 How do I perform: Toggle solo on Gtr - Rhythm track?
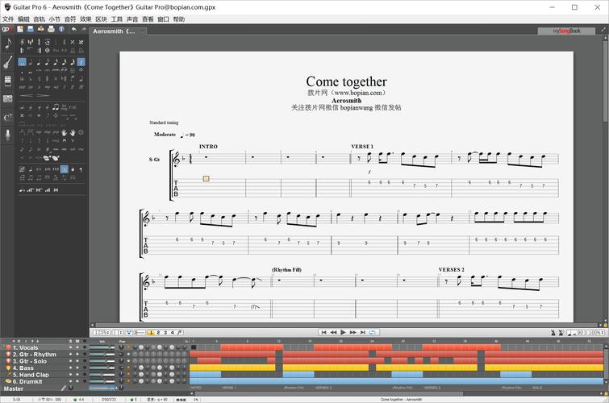70,355
